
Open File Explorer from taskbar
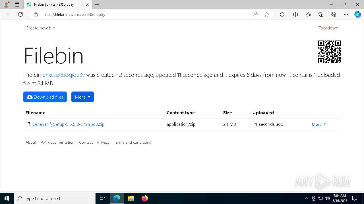point(131,198)
